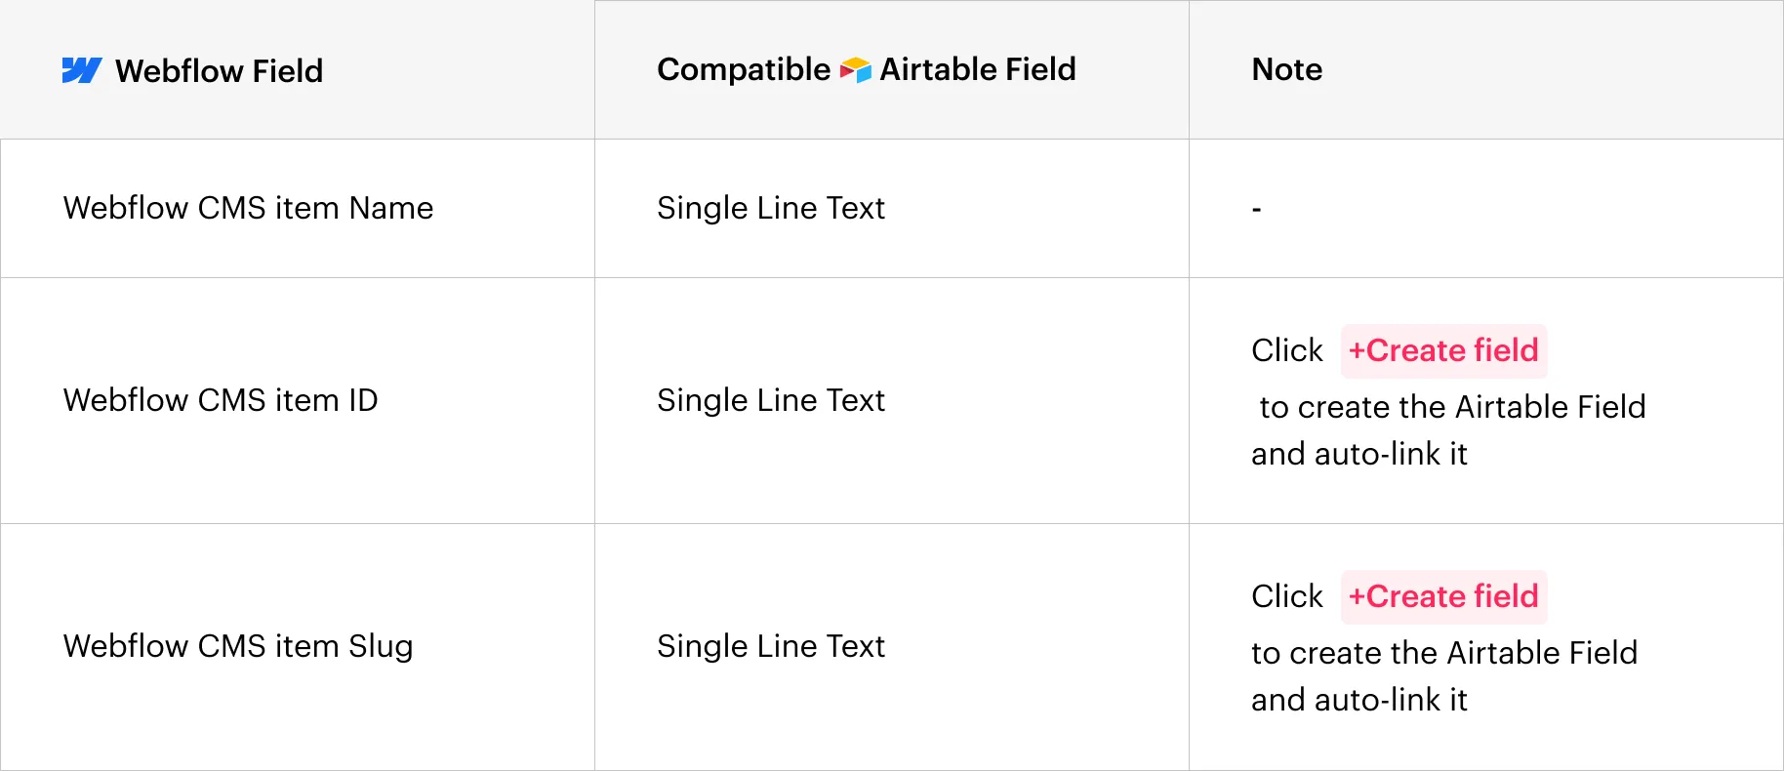This screenshot has width=1784, height=771.
Task: Click Single Line Text in the Slug row
Action: [x=771, y=647]
